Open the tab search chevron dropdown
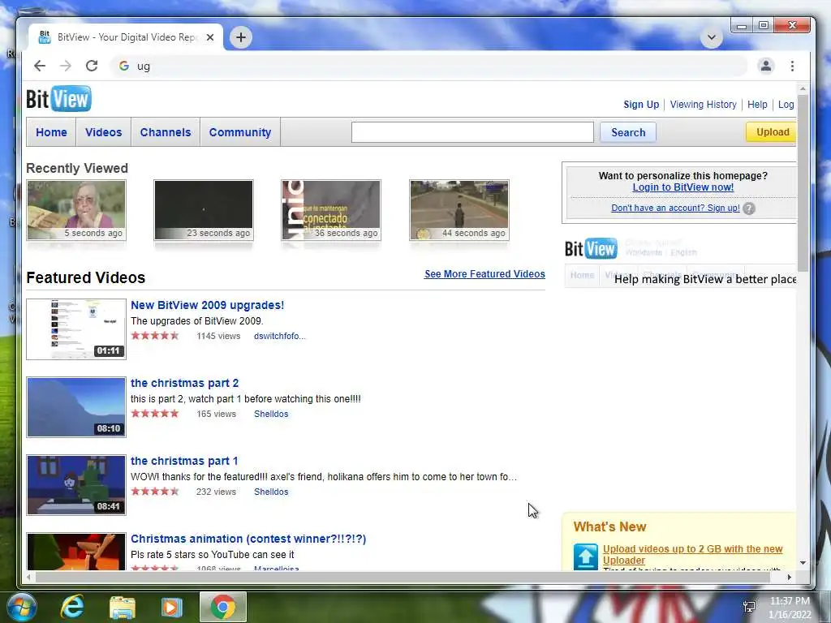This screenshot has height=623, width=831. click(x=711, y=37)
